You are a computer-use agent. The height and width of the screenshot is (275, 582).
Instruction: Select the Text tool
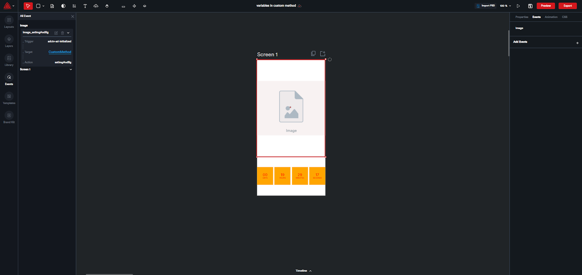pos(85,6)
